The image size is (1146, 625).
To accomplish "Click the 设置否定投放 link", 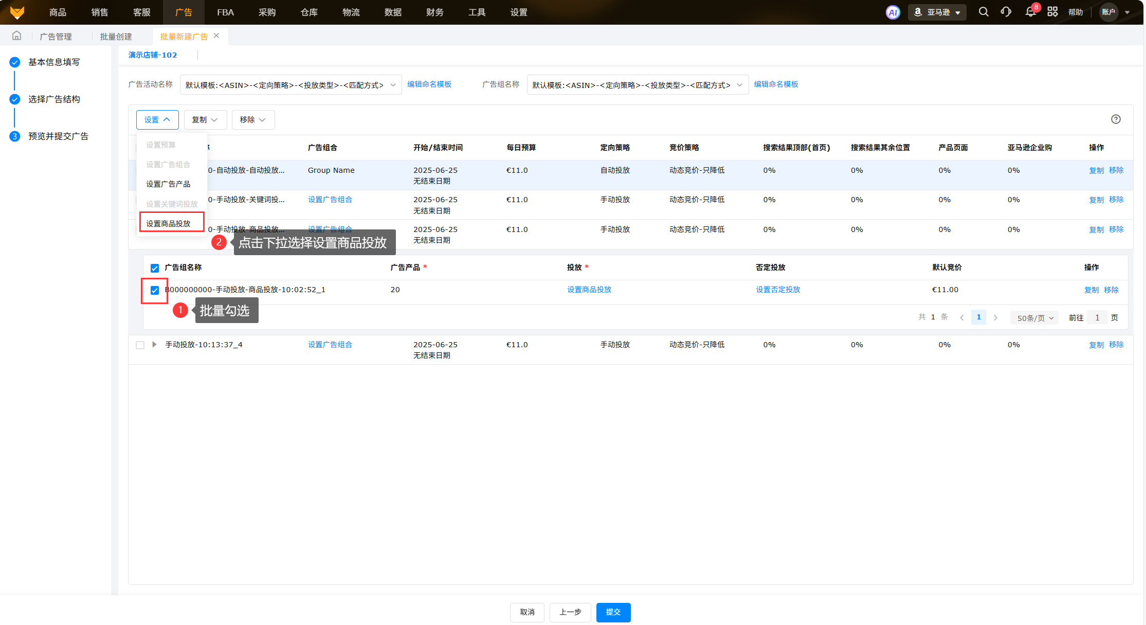I will point(778,290).
